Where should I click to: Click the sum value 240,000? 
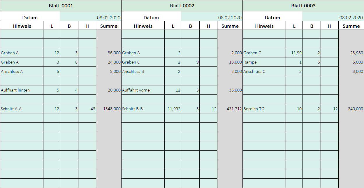pyautogui.click(x=351, y=109)
